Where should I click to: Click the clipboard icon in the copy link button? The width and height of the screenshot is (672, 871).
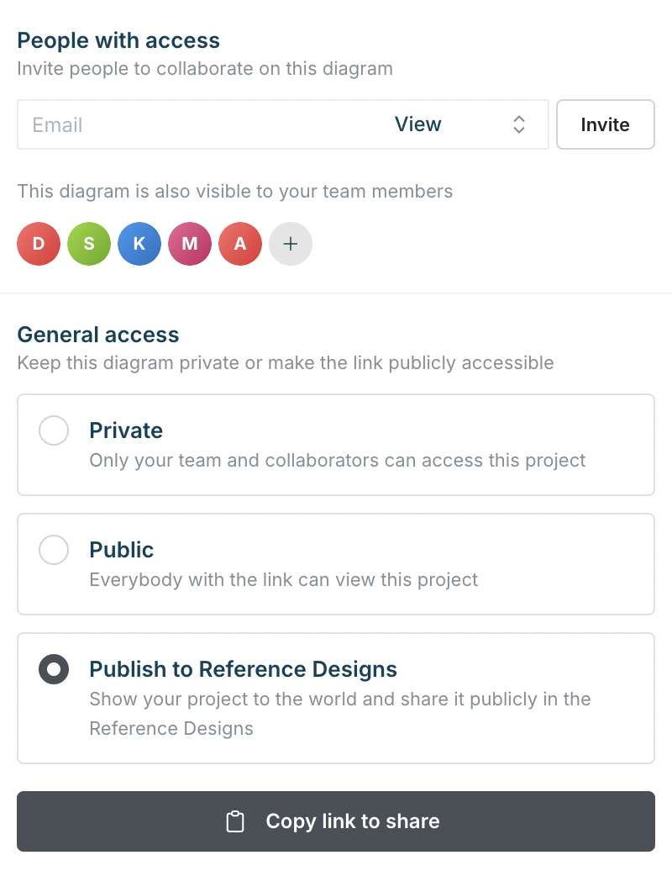(x=236, y=821)
